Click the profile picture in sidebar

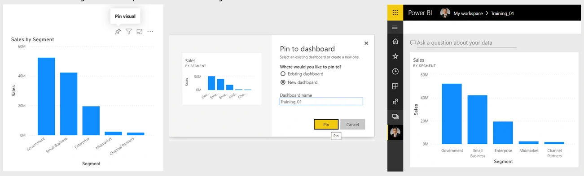(395, 133)
